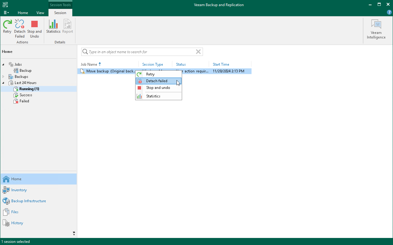This screenshot has width=393, height=245.
Task: Expand navigation pane overflow chevron
Action: coord(74,233)
